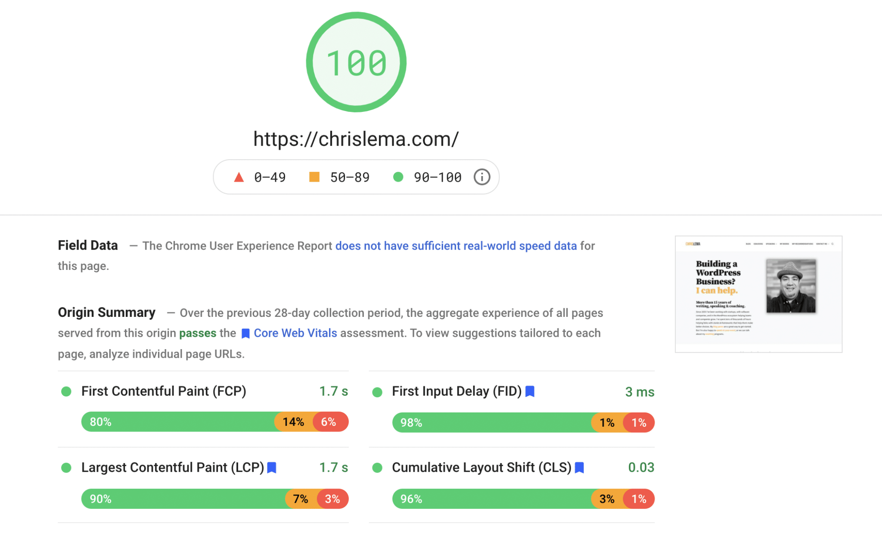Click the 14% orange segment of FCP bar
The width and height of the screenshot is (882, 539).
coord(294,422)
